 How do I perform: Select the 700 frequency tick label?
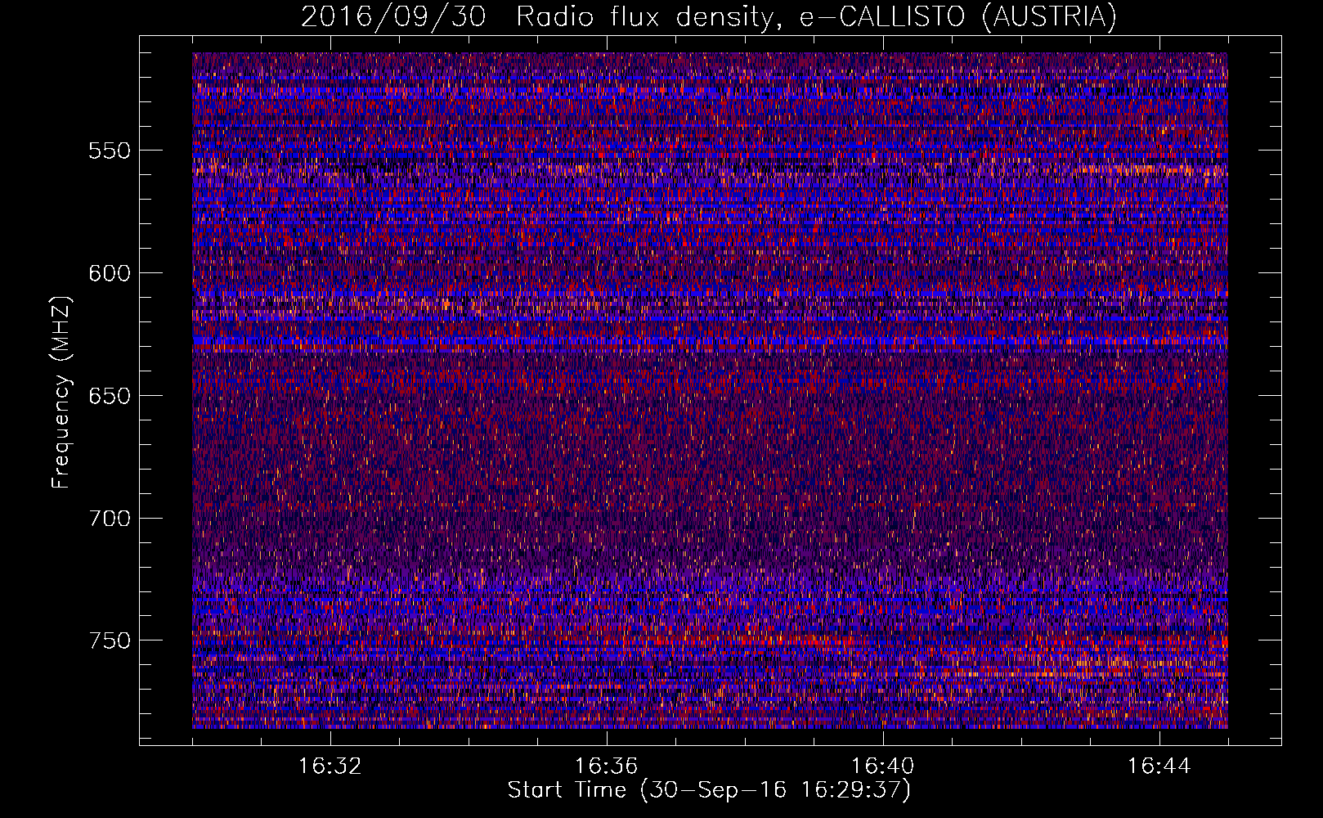point(110,519)
